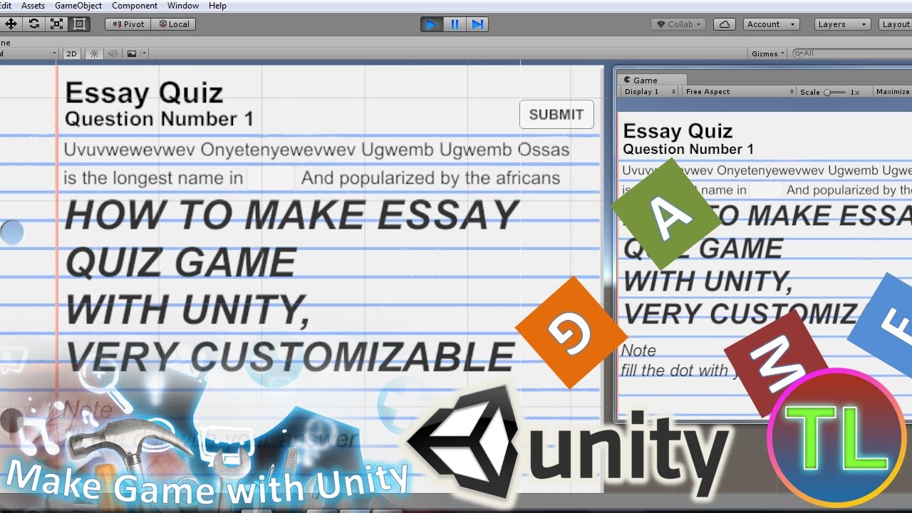
Task: Click 'VERY CUSTOMIZABLE' text in Scene view
Action: click(x=290, y=357)
